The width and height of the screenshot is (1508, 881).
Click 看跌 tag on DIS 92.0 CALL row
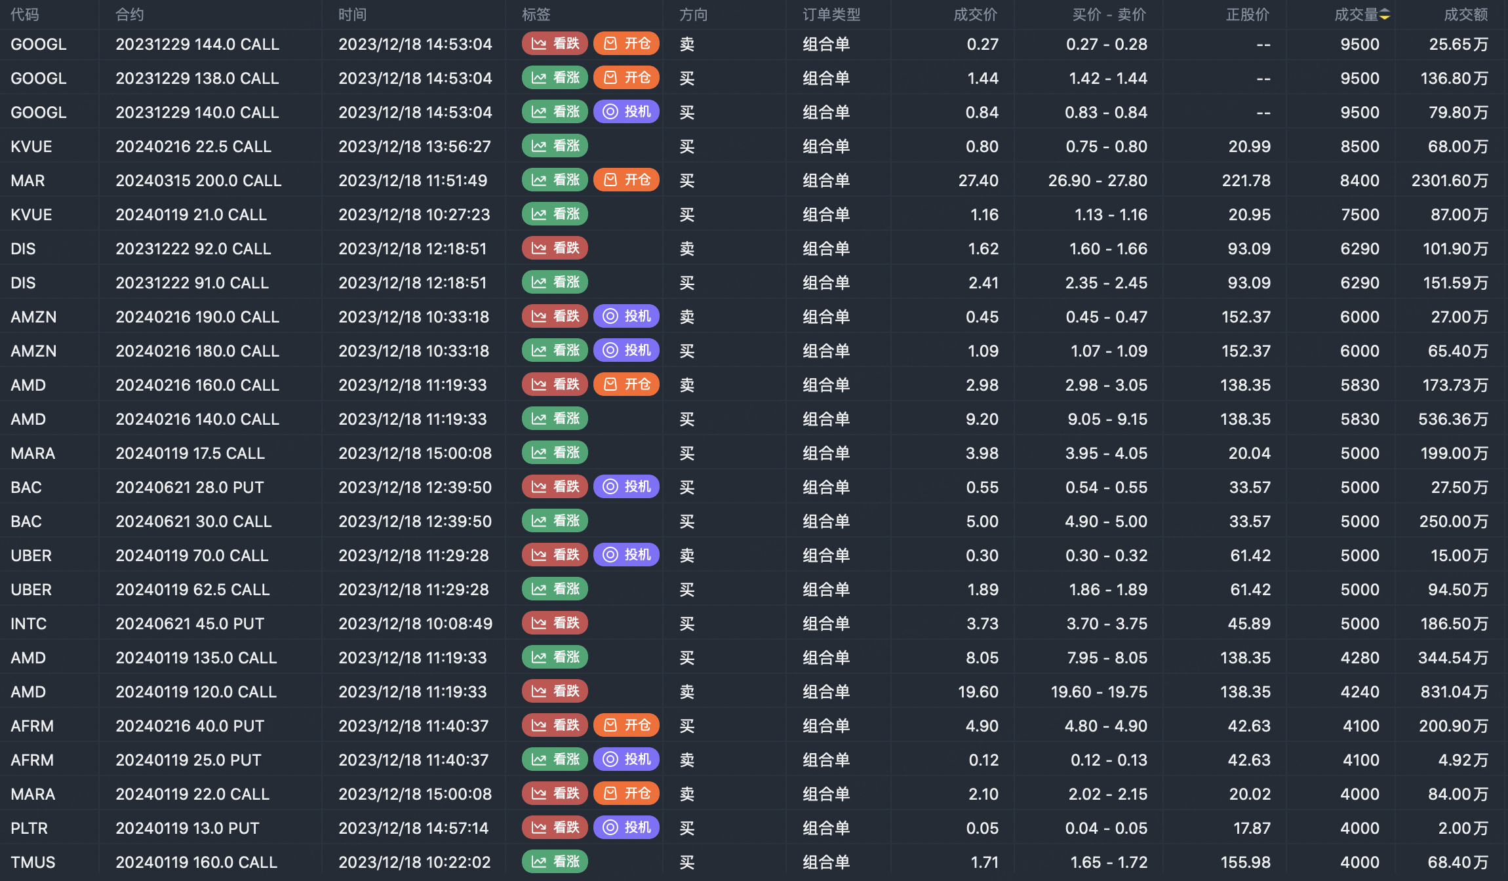tap(555, 248)
